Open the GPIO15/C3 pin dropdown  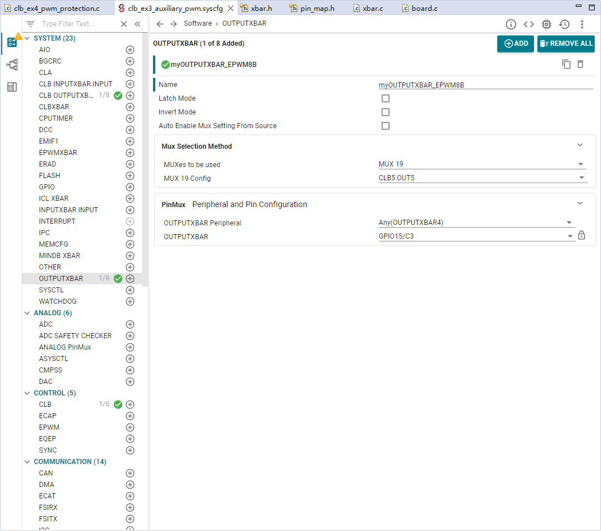[476, 236]
